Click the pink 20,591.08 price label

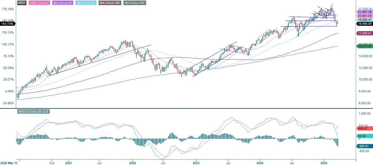(x=364, y=16)
